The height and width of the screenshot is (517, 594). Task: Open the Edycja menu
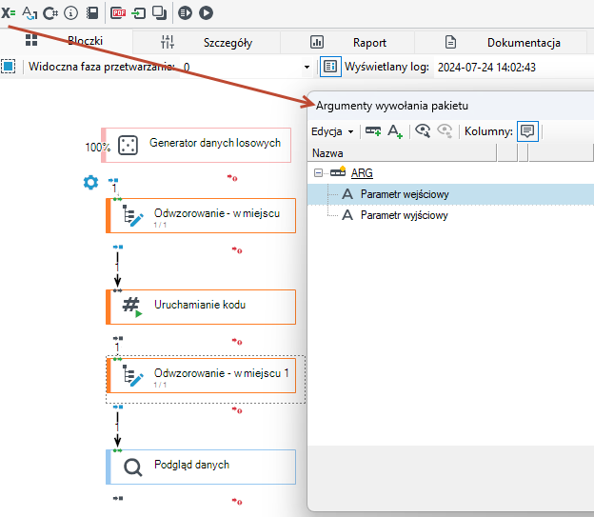tap(332, 131)
